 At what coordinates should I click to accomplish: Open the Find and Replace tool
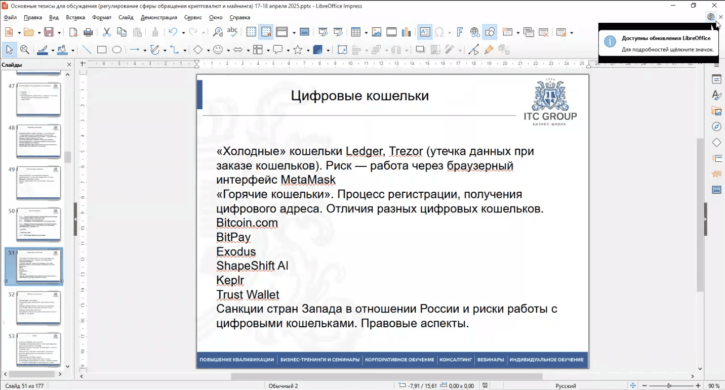218,32
